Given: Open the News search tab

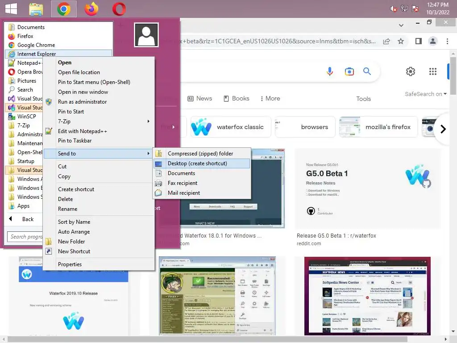Looking at the screenshot, I should pos(199,99).
